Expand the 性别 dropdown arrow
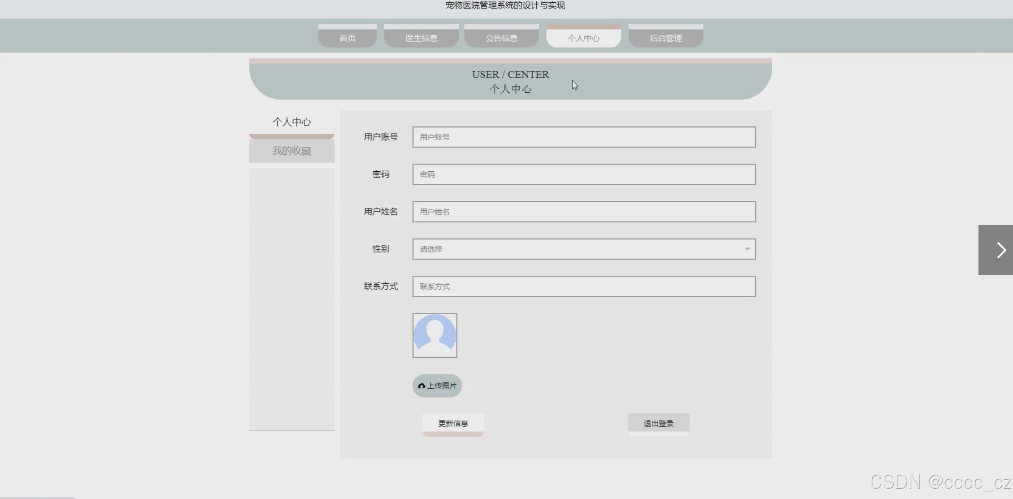This screenshot has width=1013, height=499. pos(747,249)
